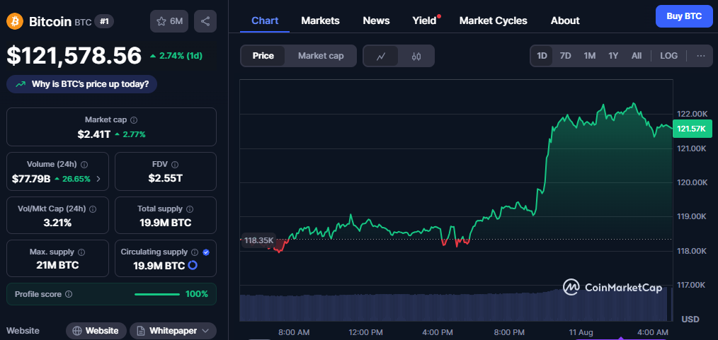Image resolution: width=718 pixels, height=340 pixels.
Task: Click the Buy BTC button
Action: (684, 16)
